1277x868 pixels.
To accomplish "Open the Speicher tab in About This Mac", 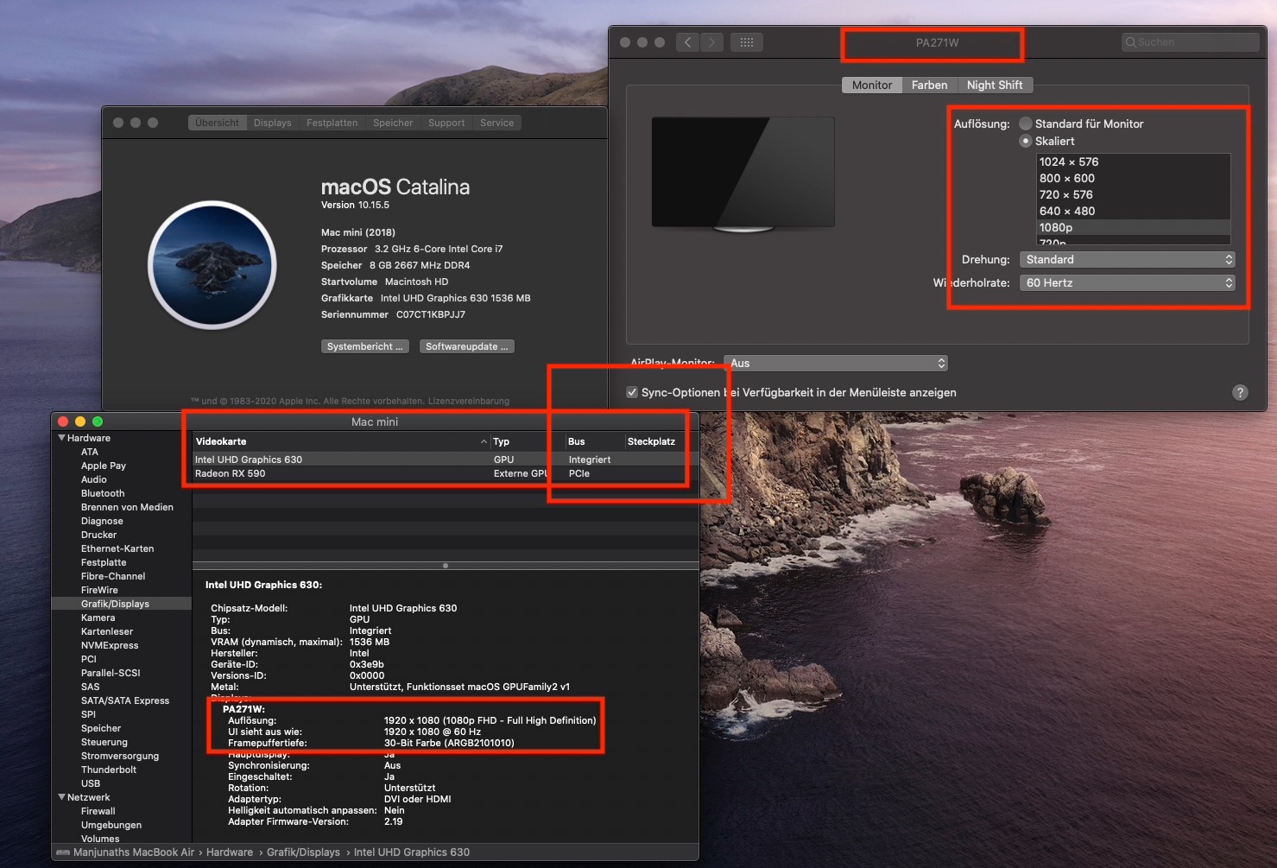I will 393,123.
